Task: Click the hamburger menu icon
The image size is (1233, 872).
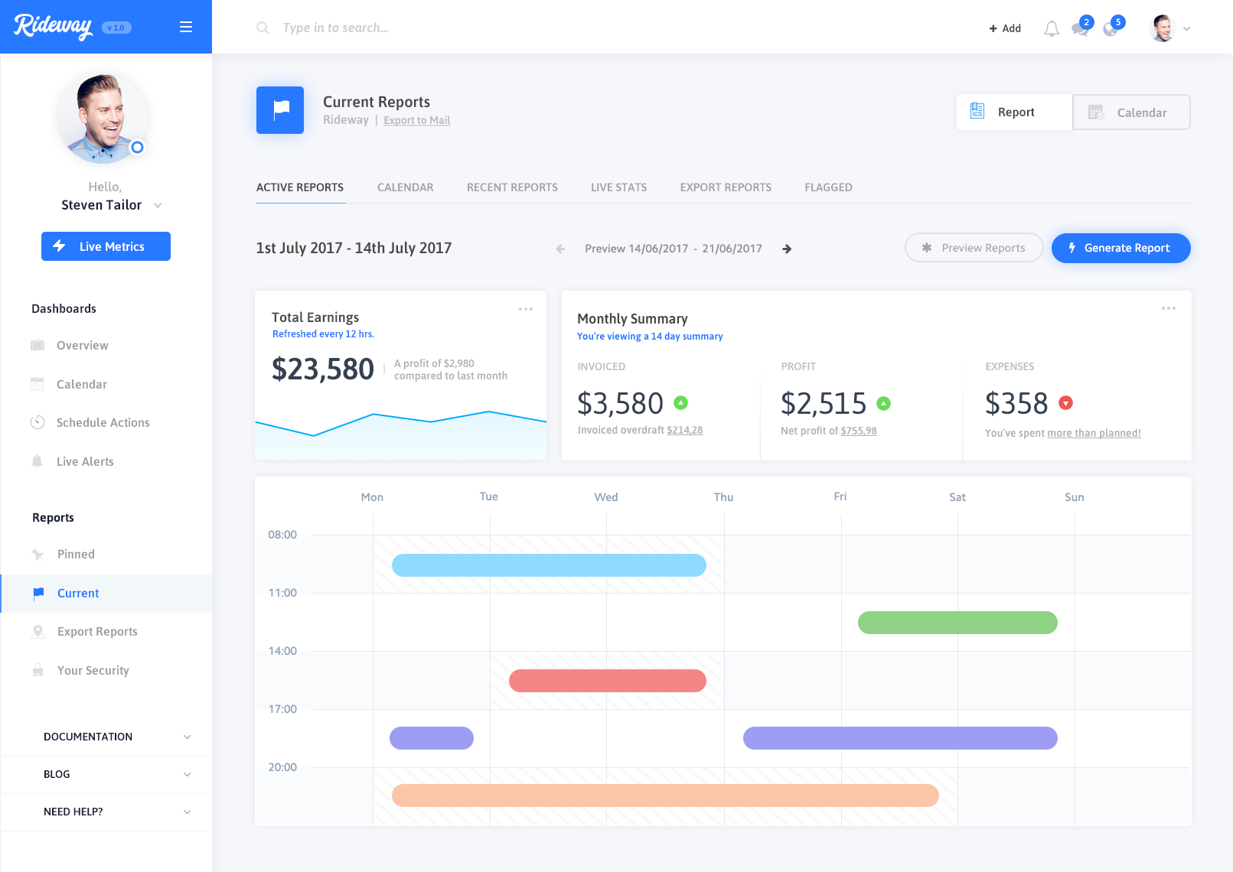Action: click(185, 28)
